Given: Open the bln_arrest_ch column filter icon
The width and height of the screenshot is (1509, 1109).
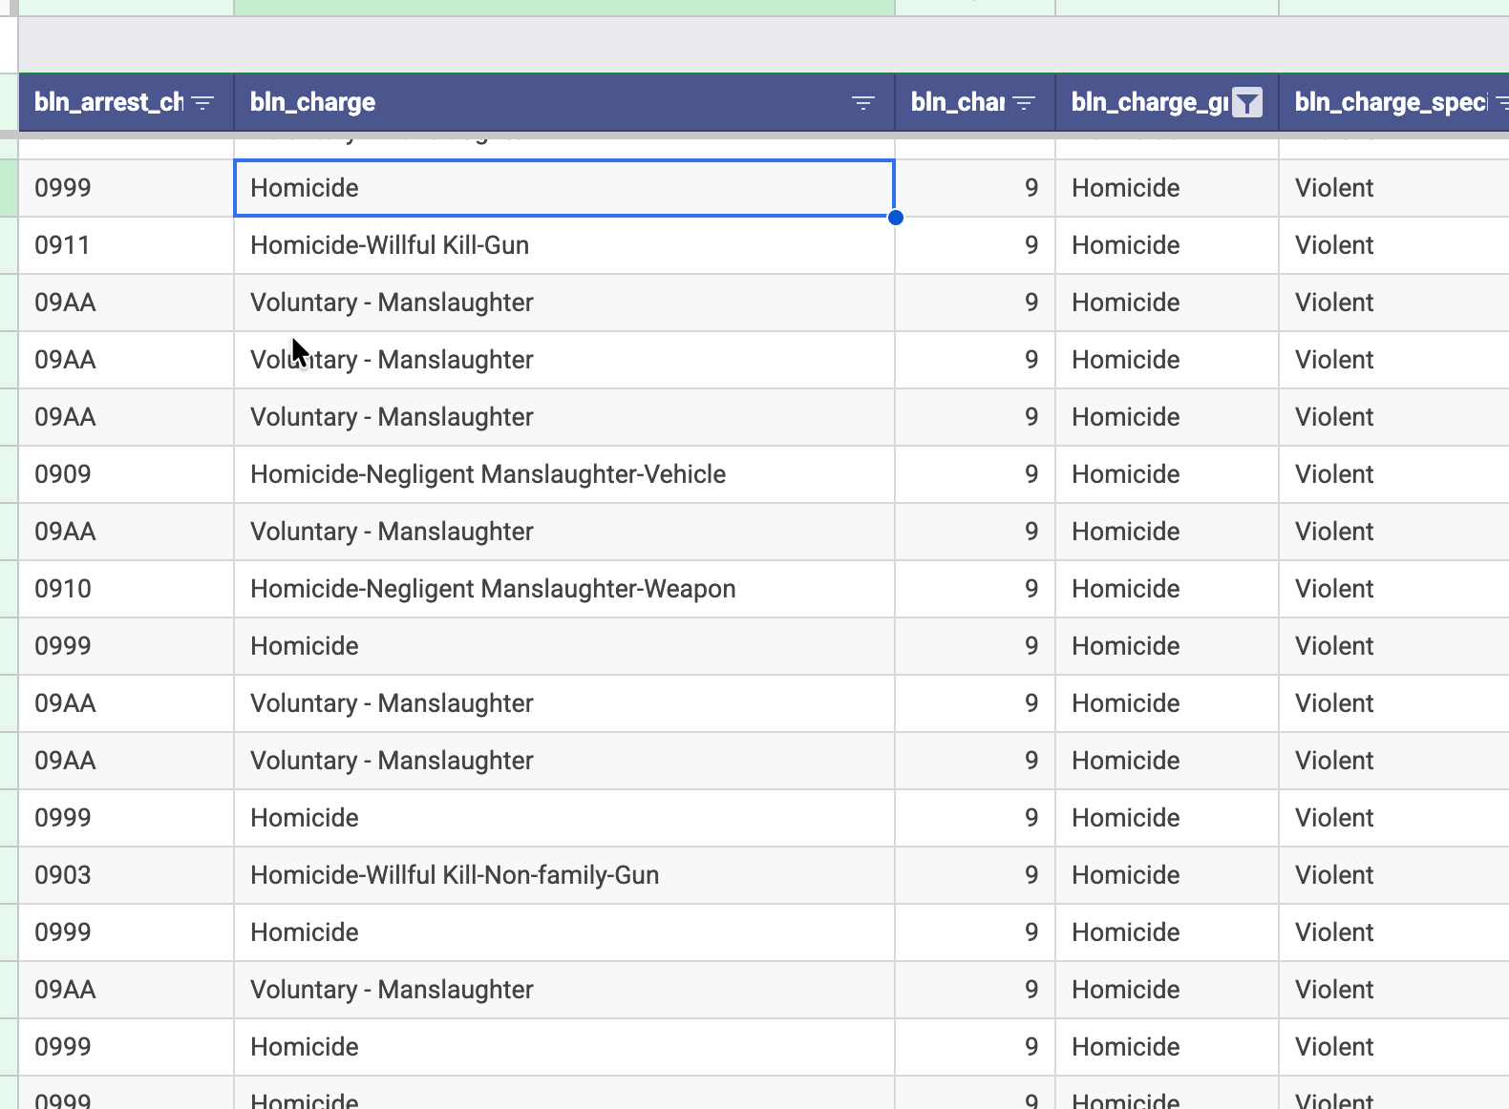Looking at the screenshot, I should tap(202, 103).
